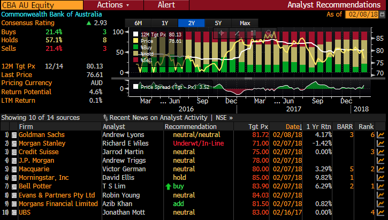Switch chart range to Max
The width and height of the screenshot is (388, 220).
(245, 23)
